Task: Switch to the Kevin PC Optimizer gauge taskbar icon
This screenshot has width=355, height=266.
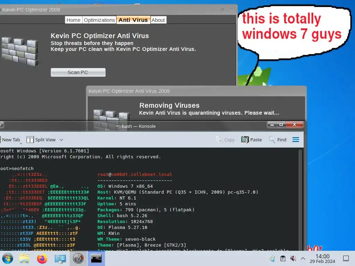Action: tap(78, 258)
